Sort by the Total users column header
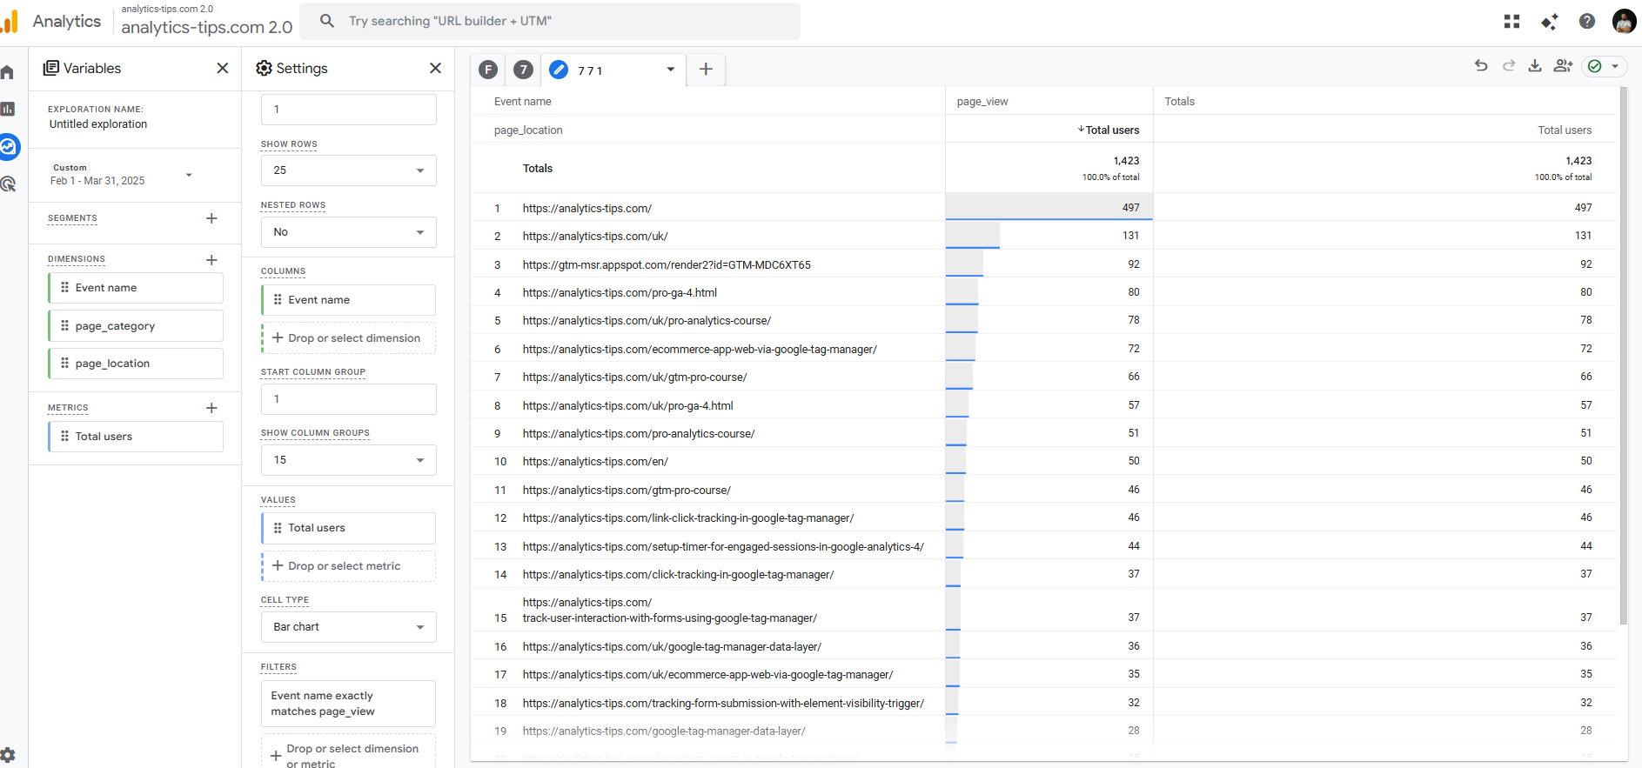 (1111, 130)
